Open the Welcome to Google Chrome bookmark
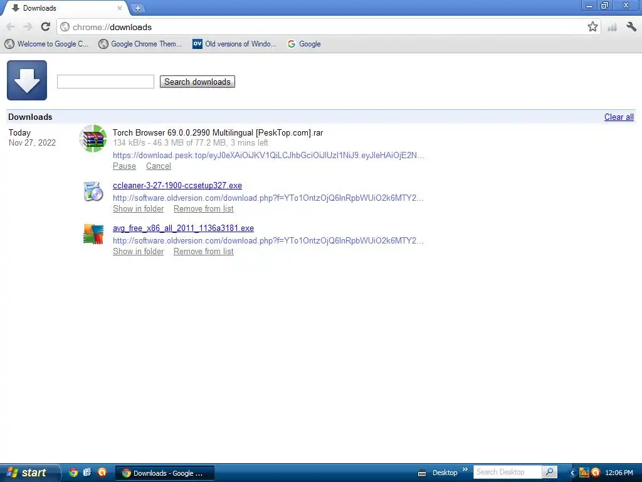This screenshot has width=642, height=482. [x=46, y=44]
